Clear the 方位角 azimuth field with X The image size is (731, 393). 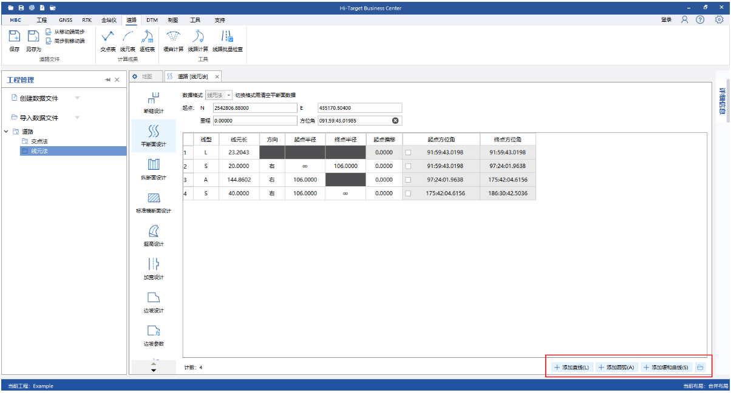[396, 120]
